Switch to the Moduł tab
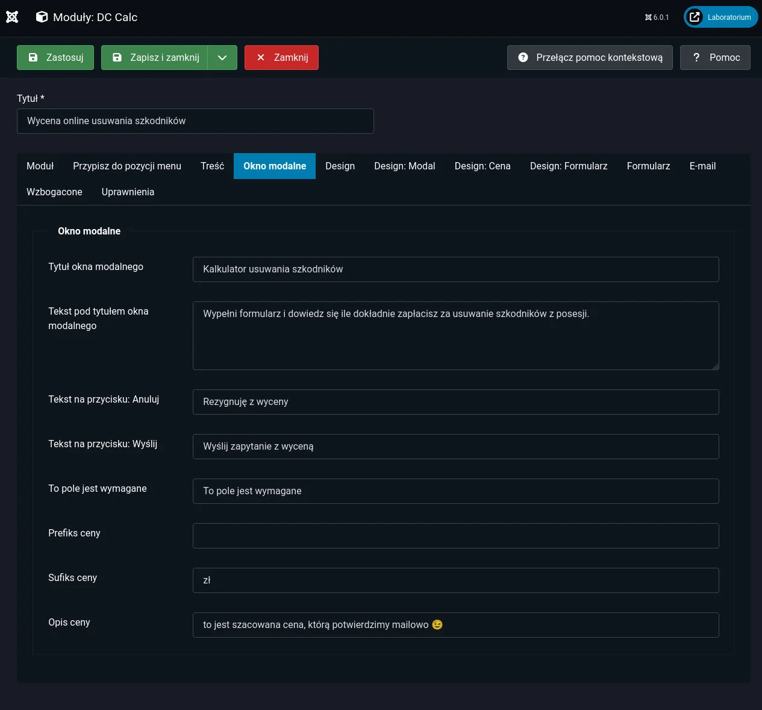This screenshot has height=710, width=762. coord(40,166)
